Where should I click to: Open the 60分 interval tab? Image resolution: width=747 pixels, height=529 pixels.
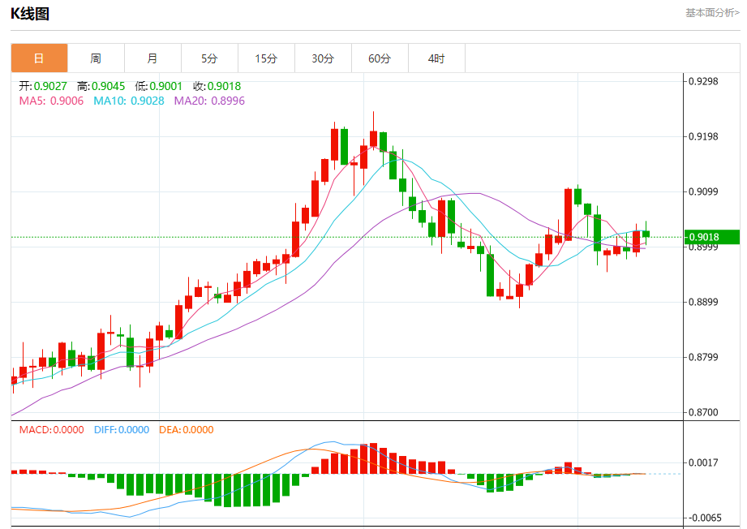(380, 58)
